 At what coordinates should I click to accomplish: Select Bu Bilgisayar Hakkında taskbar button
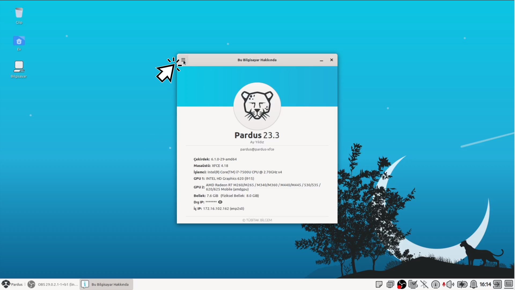tap(106, 284)
